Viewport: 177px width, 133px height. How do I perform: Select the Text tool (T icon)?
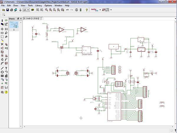6,68
